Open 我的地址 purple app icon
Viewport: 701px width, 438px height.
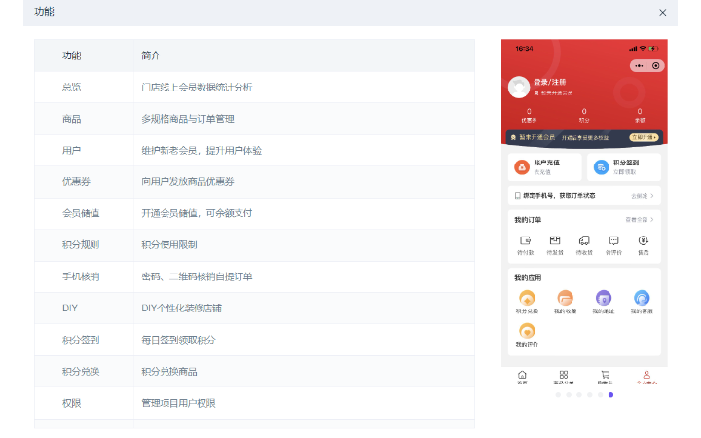(604, 298)
